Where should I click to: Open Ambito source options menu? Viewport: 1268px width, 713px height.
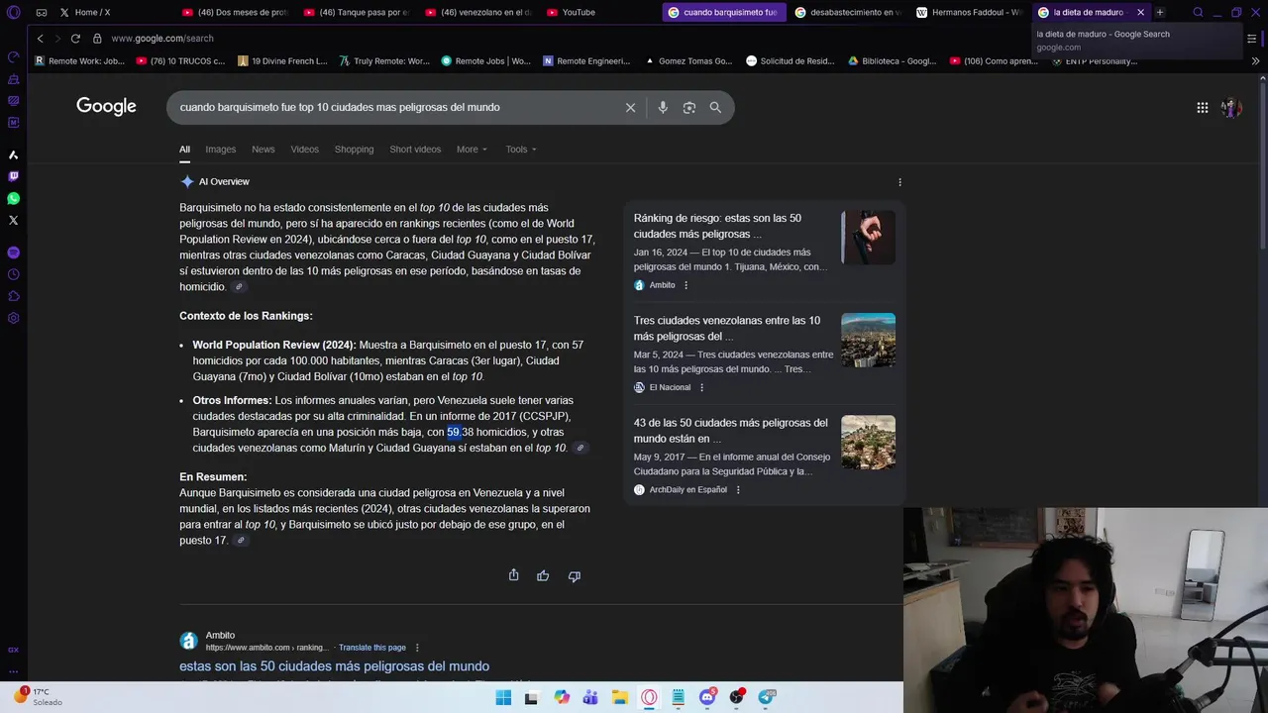click(686, 285)
